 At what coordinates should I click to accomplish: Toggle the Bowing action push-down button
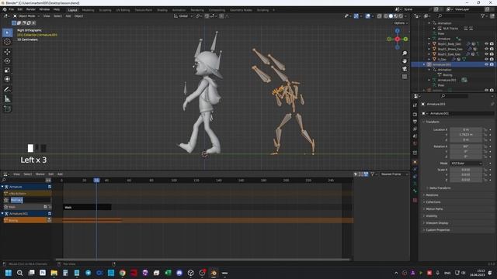[x=49, y=219]
